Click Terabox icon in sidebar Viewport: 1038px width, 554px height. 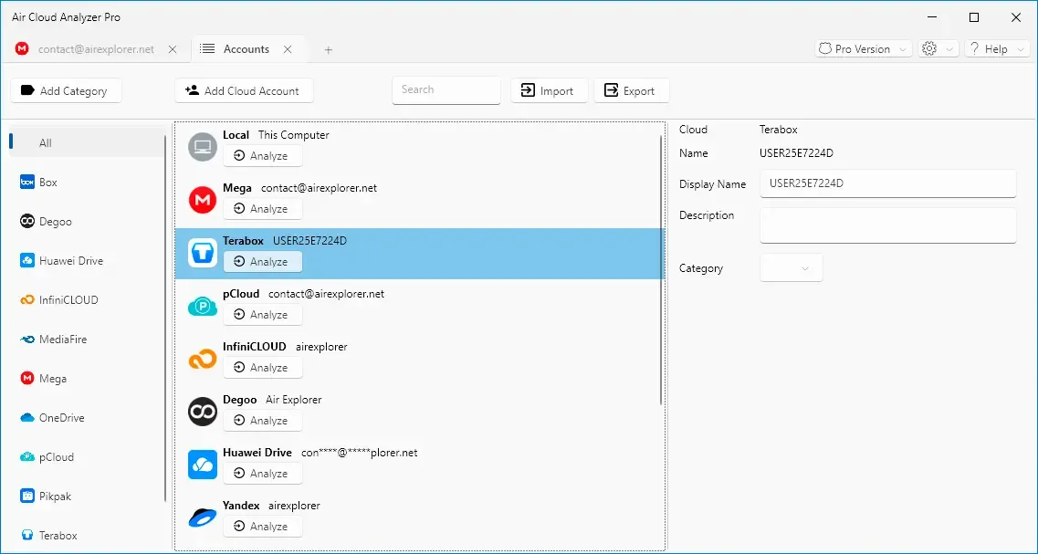point(27,536)
